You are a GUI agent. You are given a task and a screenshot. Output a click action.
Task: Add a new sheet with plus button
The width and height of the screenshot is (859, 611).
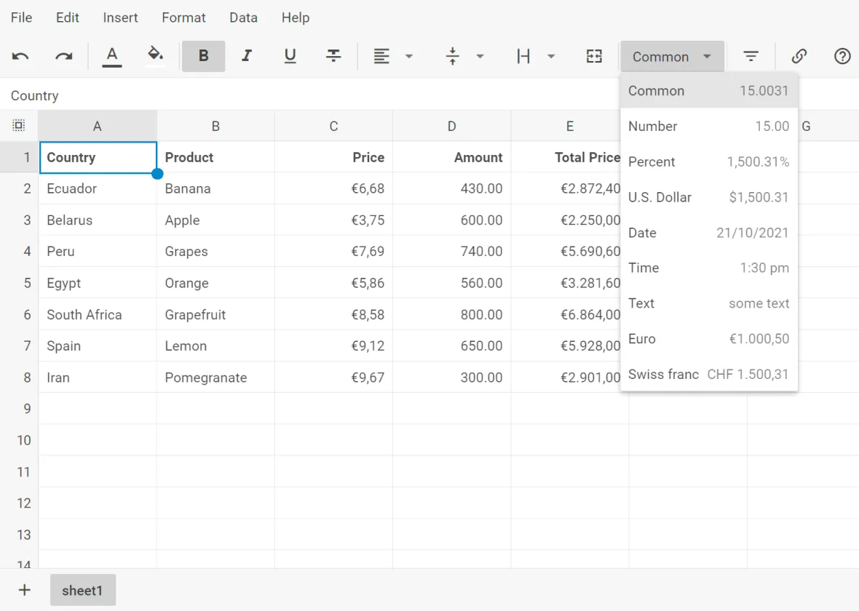(24, 590)
